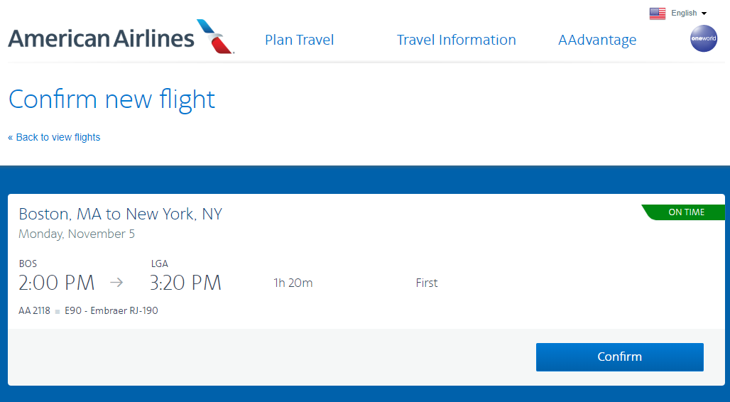This screenshot has width=730, height=402.
Task: Click the arrow between departure and arrival times
Action: [116, 283]
